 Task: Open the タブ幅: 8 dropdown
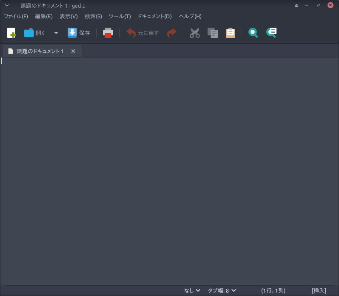[222, 290]
